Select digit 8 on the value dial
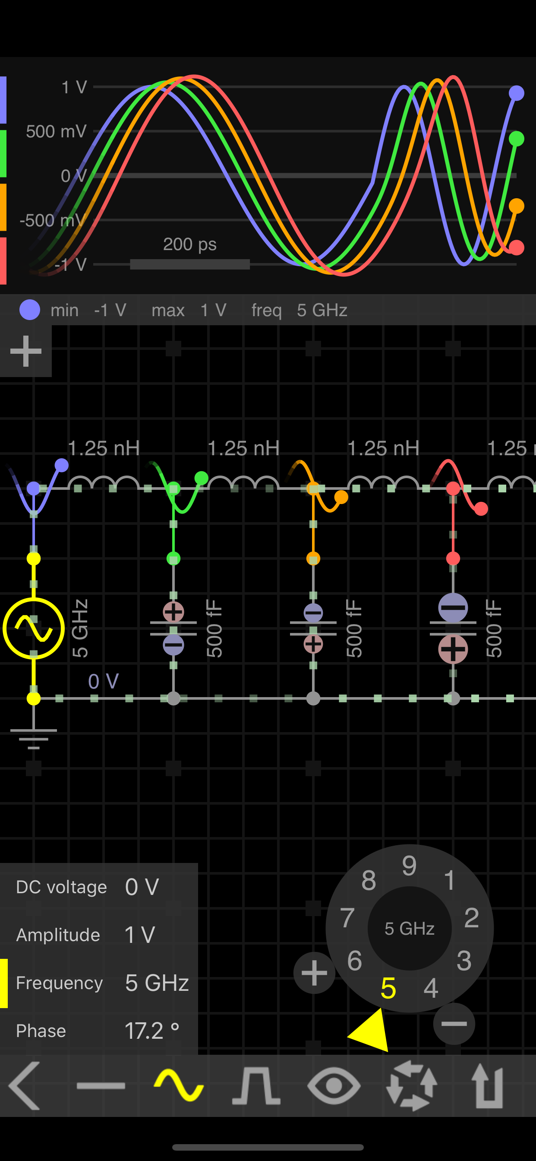Viewport: 536px width, 1161px height. pos(369,880)
